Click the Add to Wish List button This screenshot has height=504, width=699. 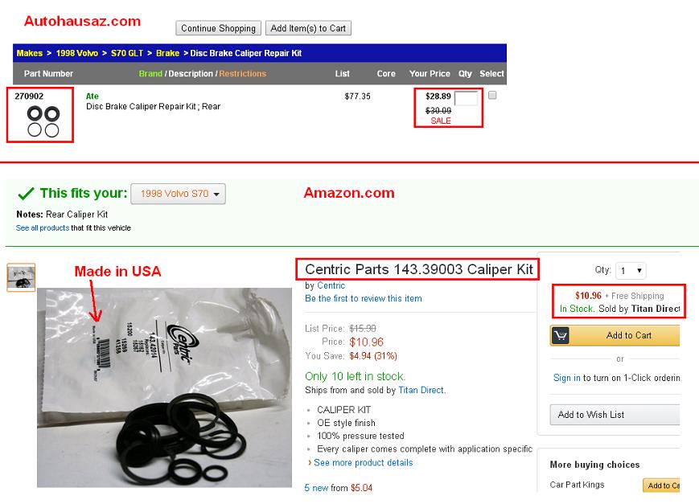coord(615,415)
